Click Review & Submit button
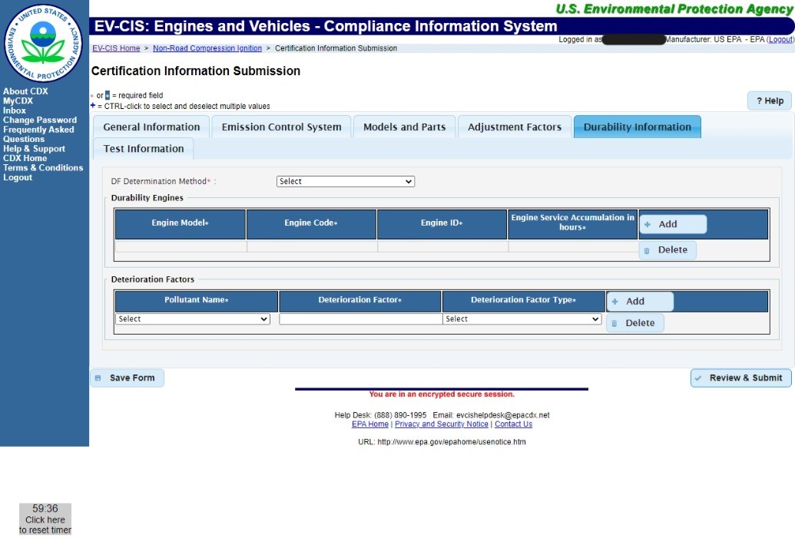Screen dimensions: 795x554 point(740,378)
